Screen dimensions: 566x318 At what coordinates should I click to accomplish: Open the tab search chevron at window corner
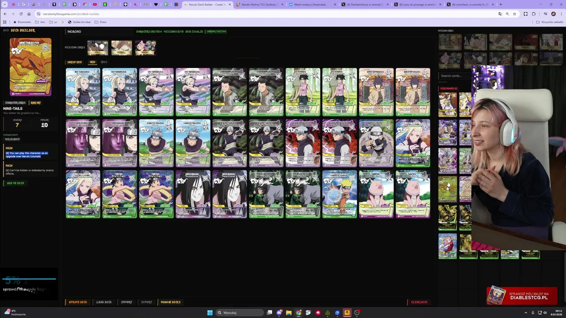point(5,4)
